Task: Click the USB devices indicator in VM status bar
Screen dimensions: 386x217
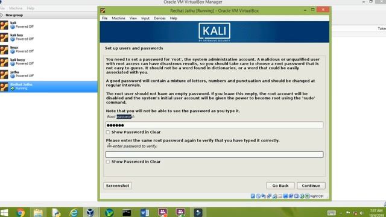Action: point(274,196)
